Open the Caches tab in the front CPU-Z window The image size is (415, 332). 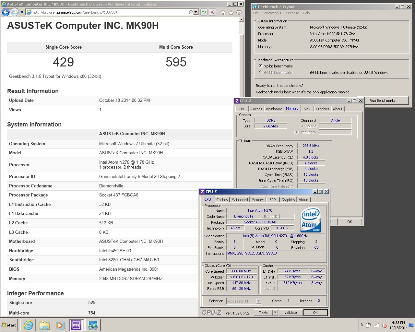[x=222, y=200]
